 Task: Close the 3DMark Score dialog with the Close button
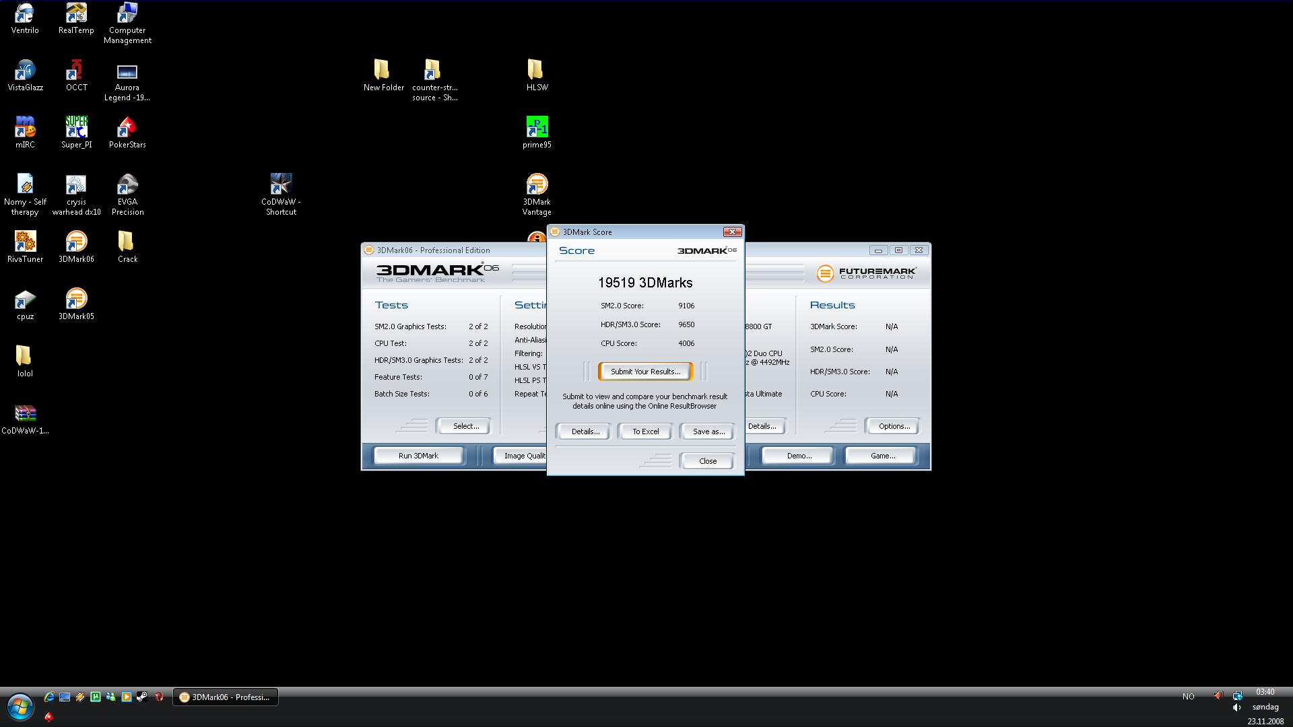point(707,461)
